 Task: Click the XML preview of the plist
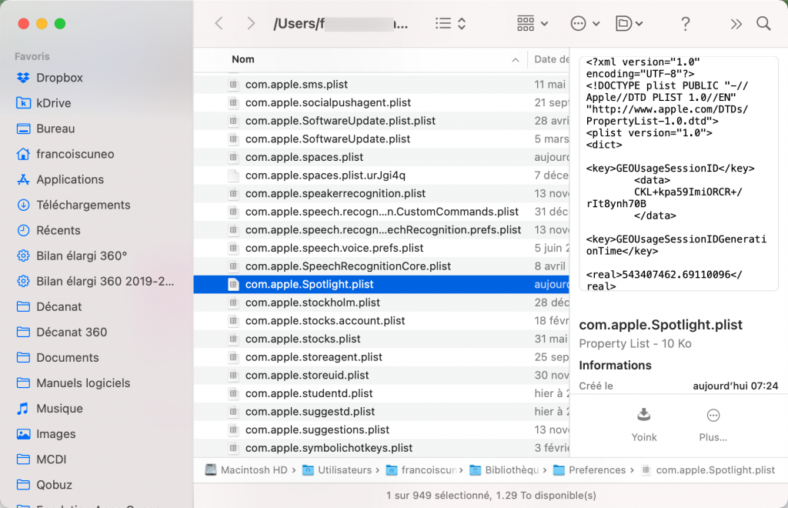[x=679, y=174]
